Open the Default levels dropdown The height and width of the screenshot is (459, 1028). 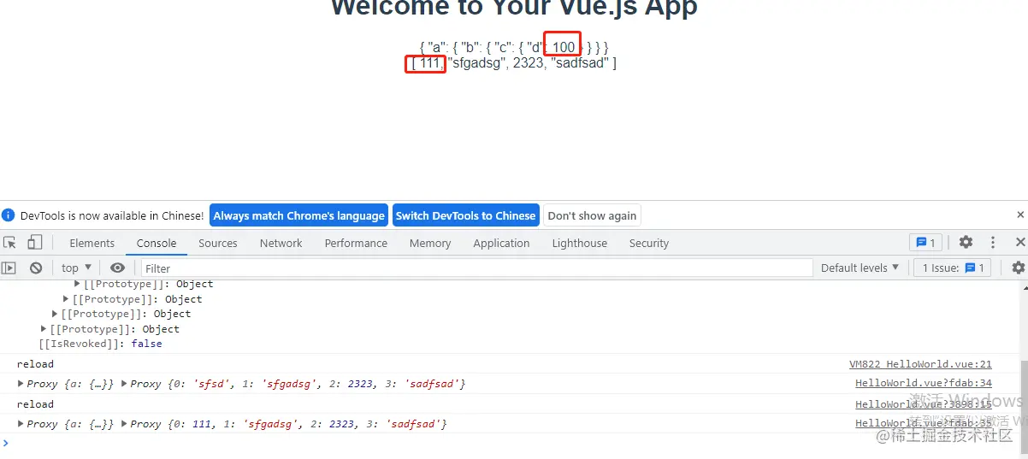860,268
